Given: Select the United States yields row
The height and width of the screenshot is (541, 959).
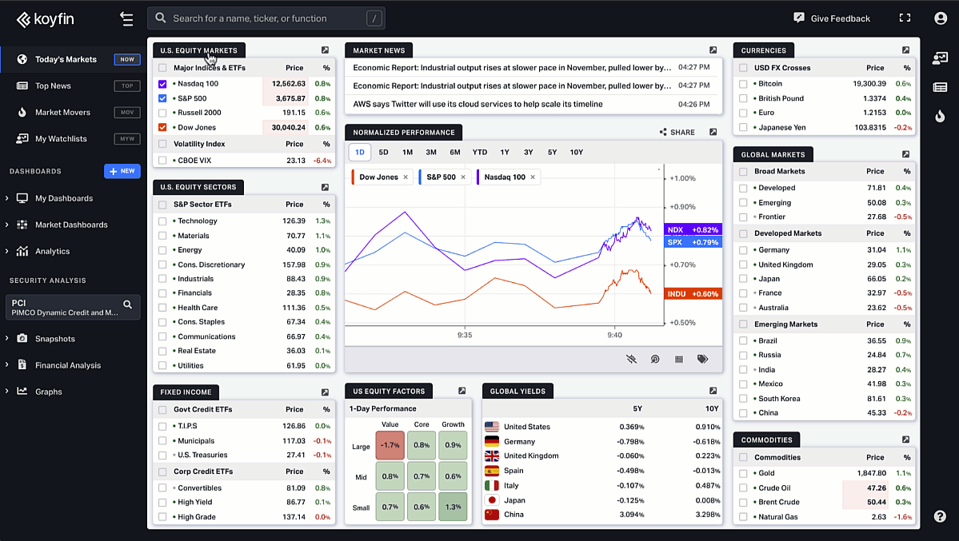Looking at the screenshot, I should (x=602, y=427).
